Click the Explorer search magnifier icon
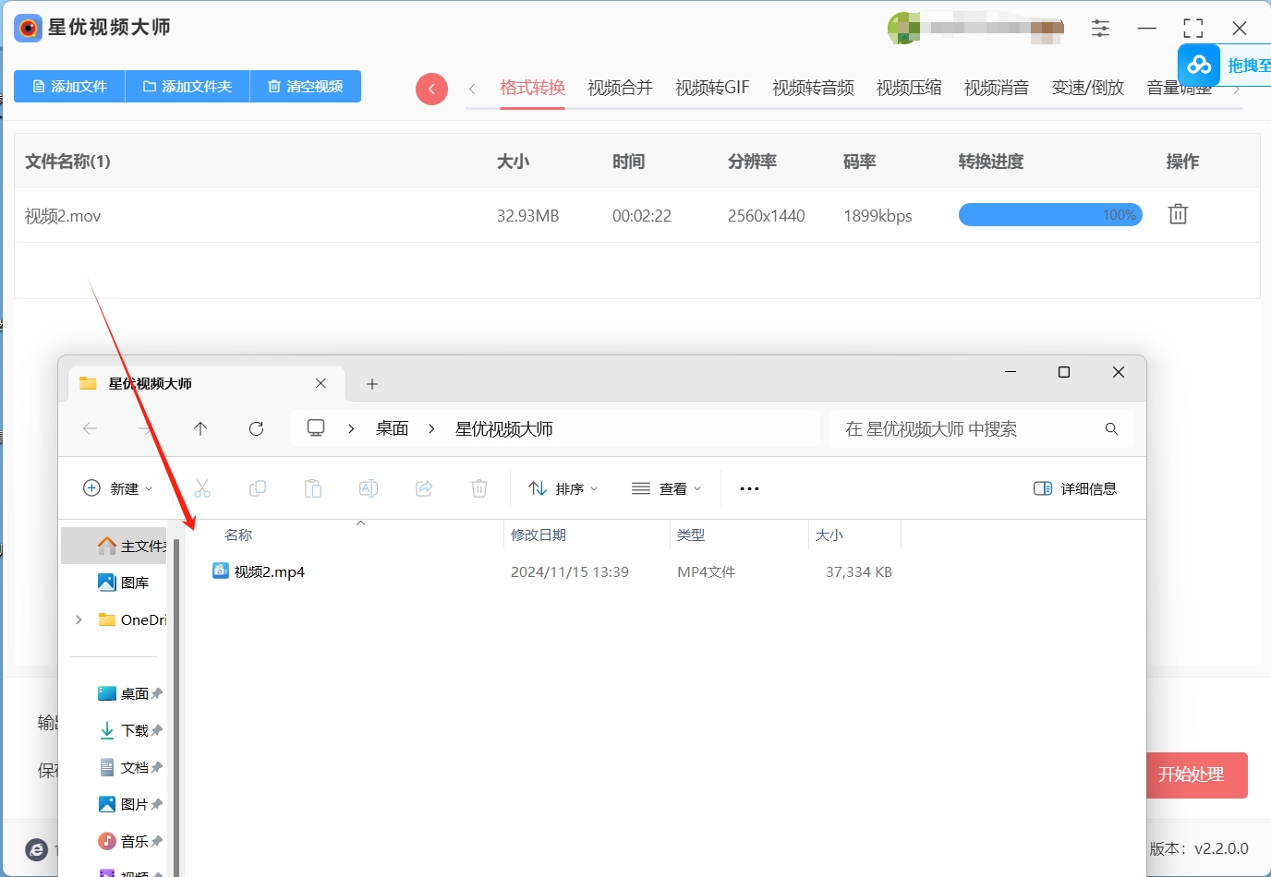Image resolution: width=1271 pixels, height=877 pixels. (1111, 428)
